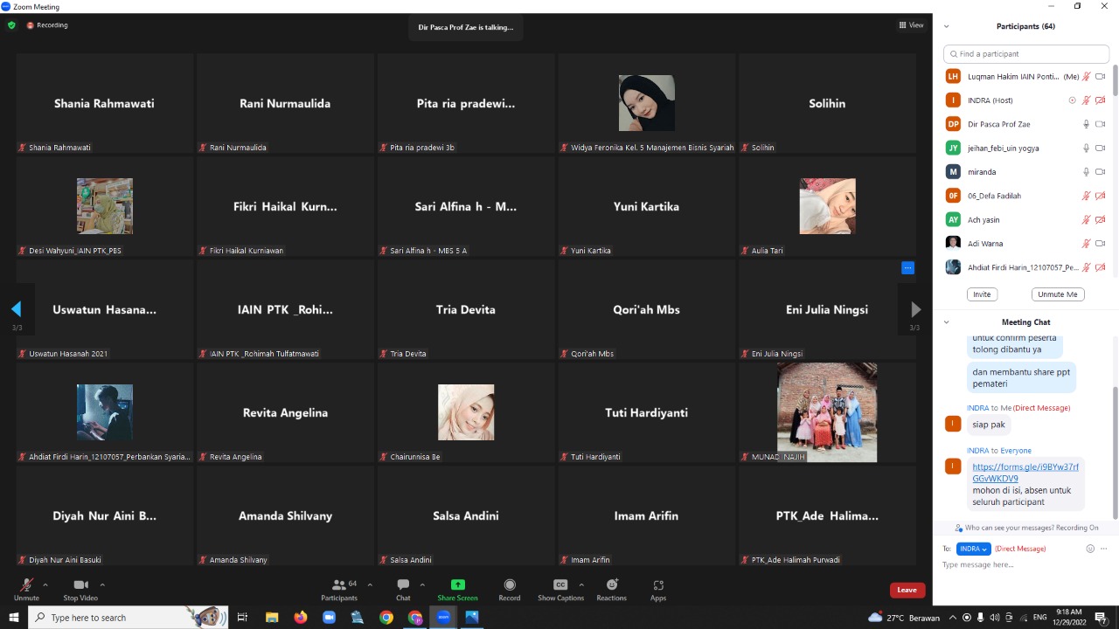Click the green encryption shield icon

click(11, 25)
